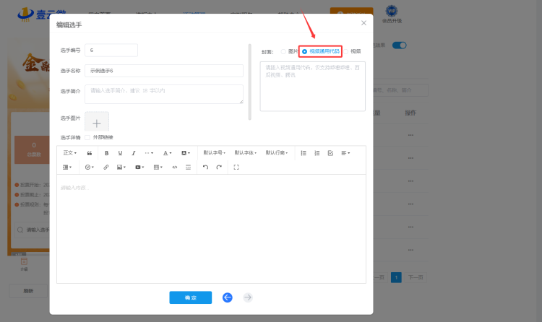Toggle bold text formatting in editor

tap(106, 153)
